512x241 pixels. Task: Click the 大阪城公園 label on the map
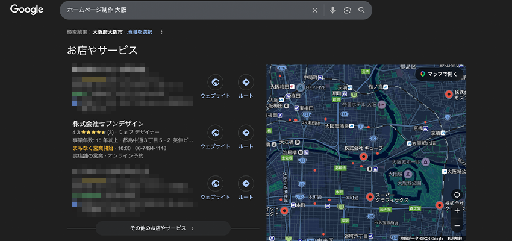tap(408, 184)
